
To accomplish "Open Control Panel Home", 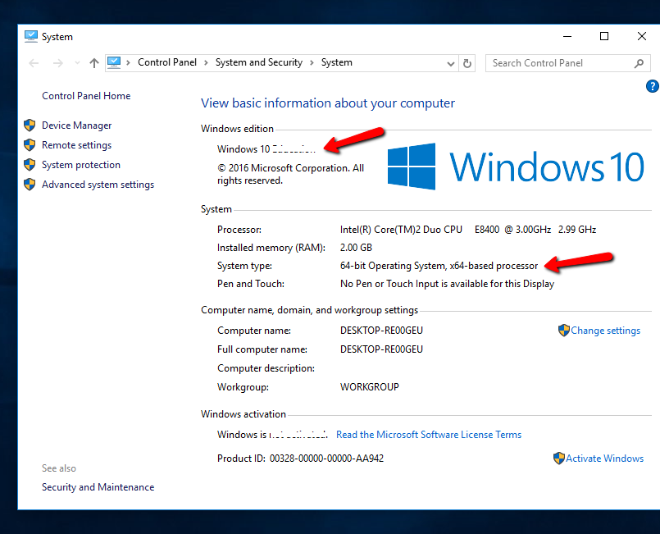I will (x=86, y=96).
